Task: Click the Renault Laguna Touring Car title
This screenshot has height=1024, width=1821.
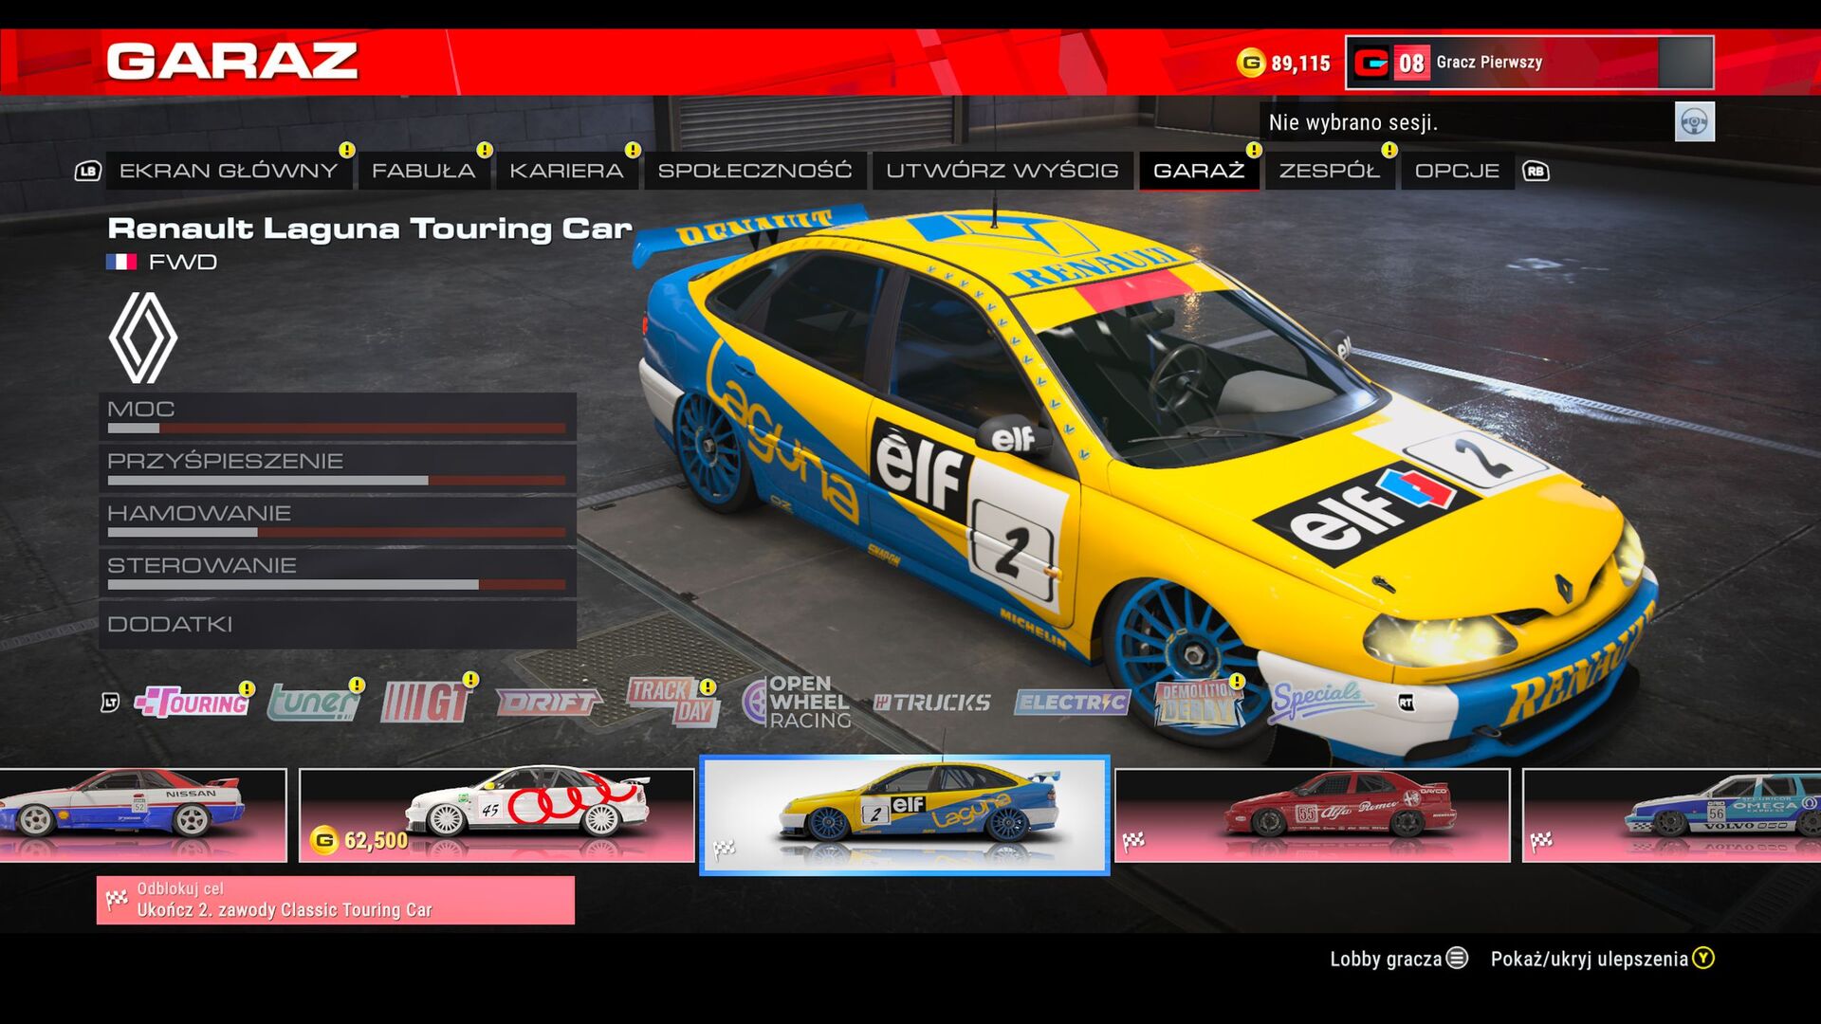Action: tap(370, 229)
